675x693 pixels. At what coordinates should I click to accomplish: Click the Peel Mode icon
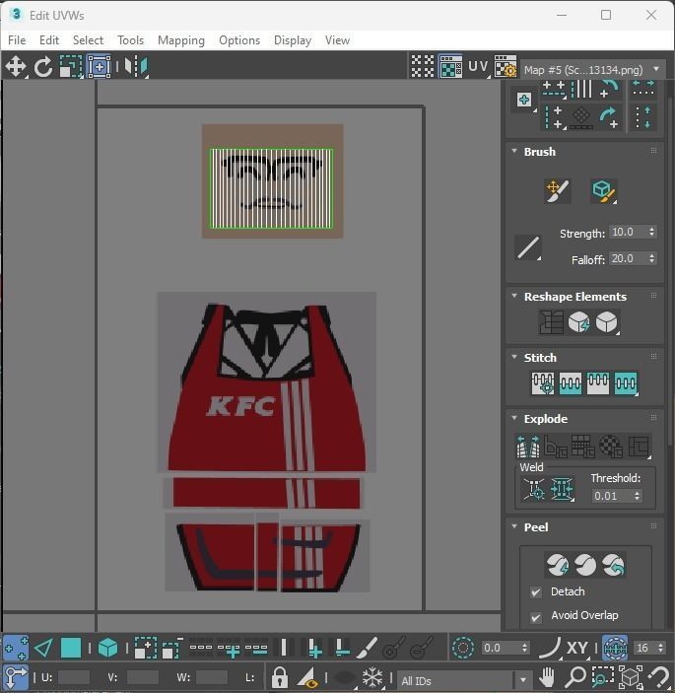[x=585, y=565]
